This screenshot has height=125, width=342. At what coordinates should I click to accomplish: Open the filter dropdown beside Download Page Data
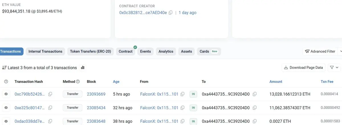pyautogui.click(x=334, y=68)
